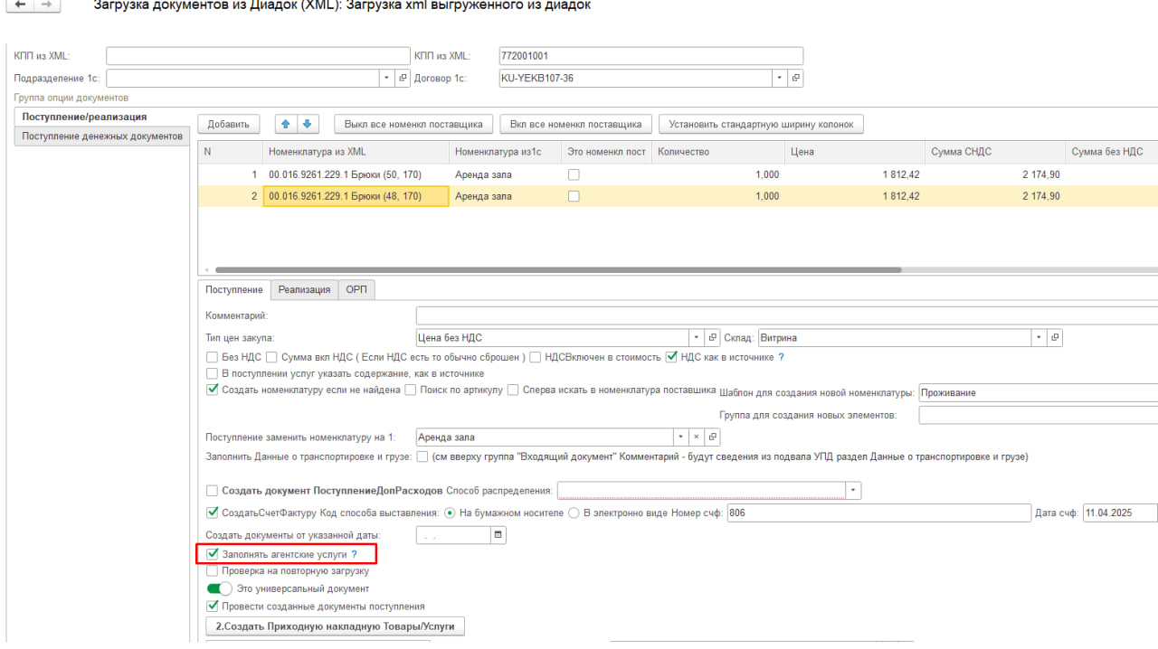Open Поступление денежных документов section
The width and height of the screenshot is (1158, 649).
pos(102,136)
